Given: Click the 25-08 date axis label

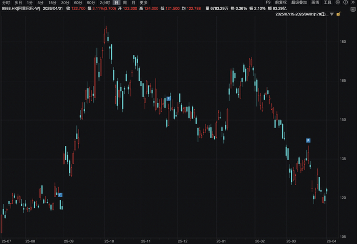Looking at the screenshot, I should pyautogui.click(x=30, y=241).
